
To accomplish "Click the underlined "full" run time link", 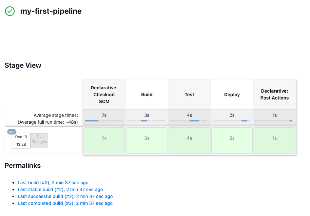I will point(41,122).
